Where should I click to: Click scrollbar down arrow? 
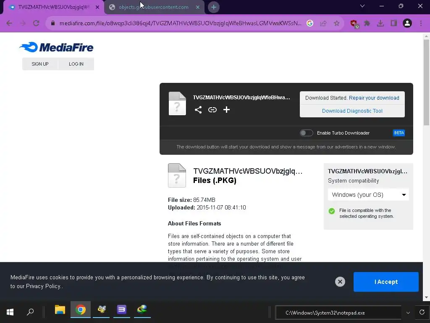(x=426, y=297)
